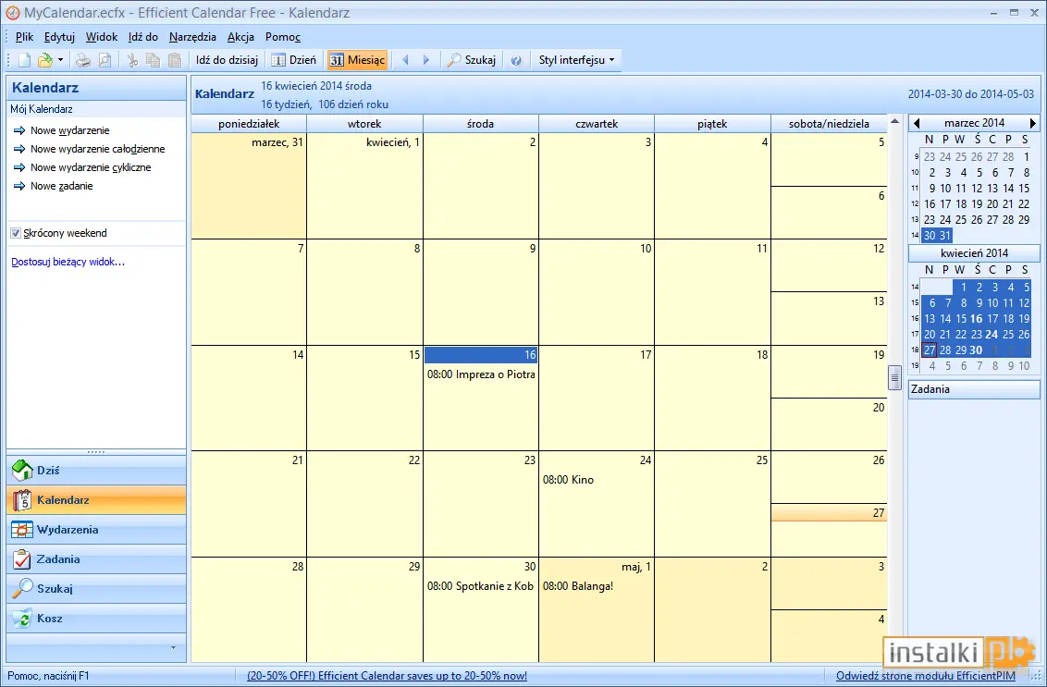Open the Plik menu
Screen dimensions: 1047x687
pyautogui.click(x=24, y=37)
